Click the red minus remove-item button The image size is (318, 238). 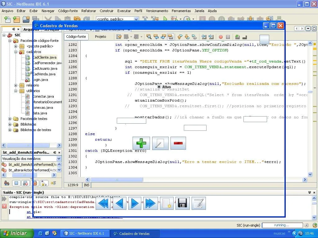[178, 143]
